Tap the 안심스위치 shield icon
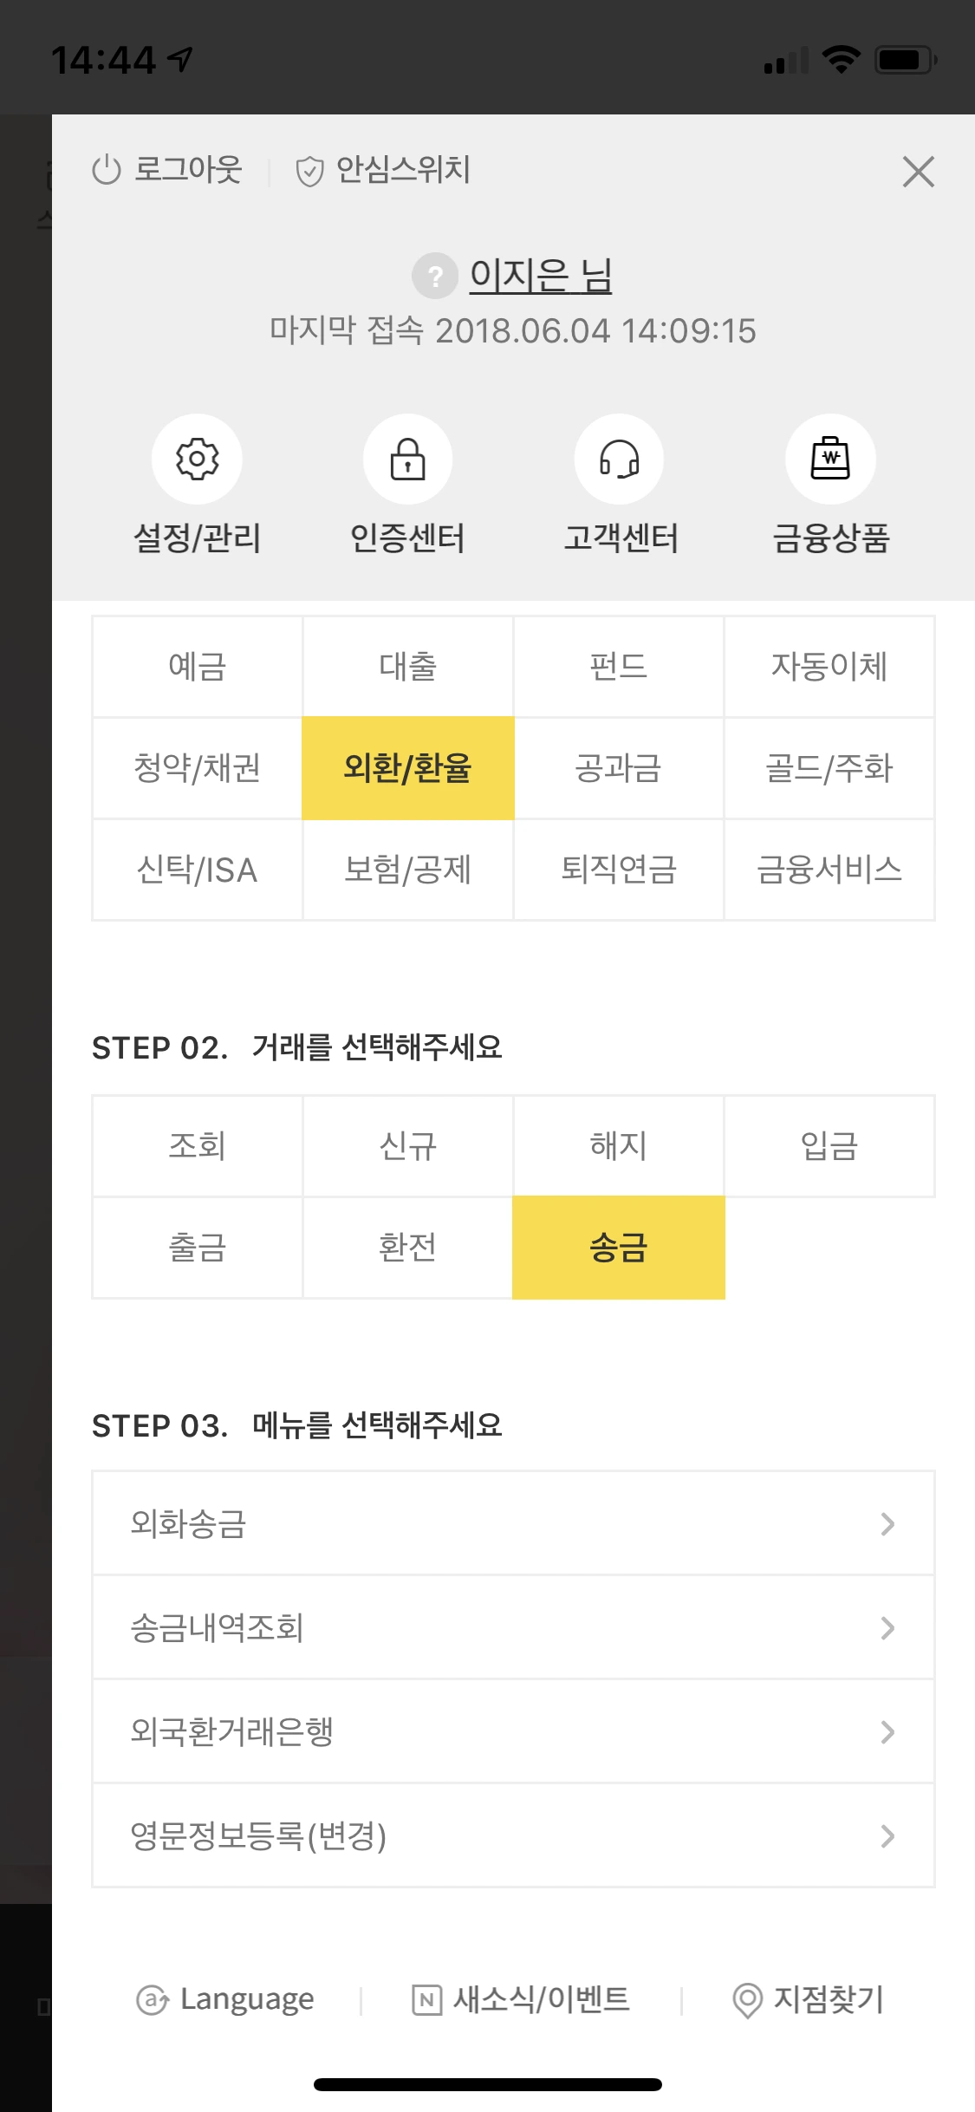 (x=309, y=171)
